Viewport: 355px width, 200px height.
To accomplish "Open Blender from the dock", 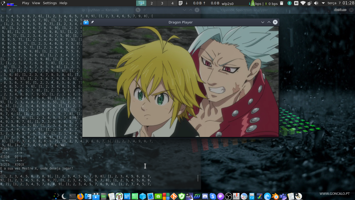I will click(x=275, y=196).
